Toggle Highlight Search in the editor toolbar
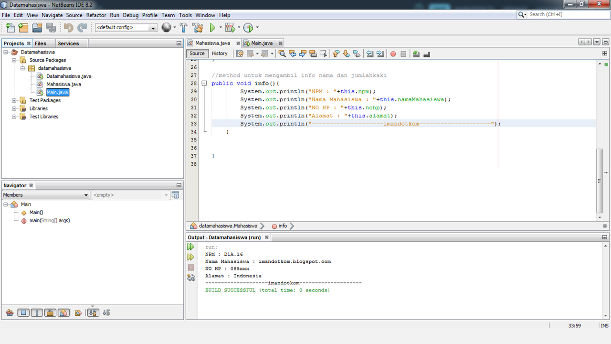The height and width of the screenshot is (344, 611). tap(313, 54)
